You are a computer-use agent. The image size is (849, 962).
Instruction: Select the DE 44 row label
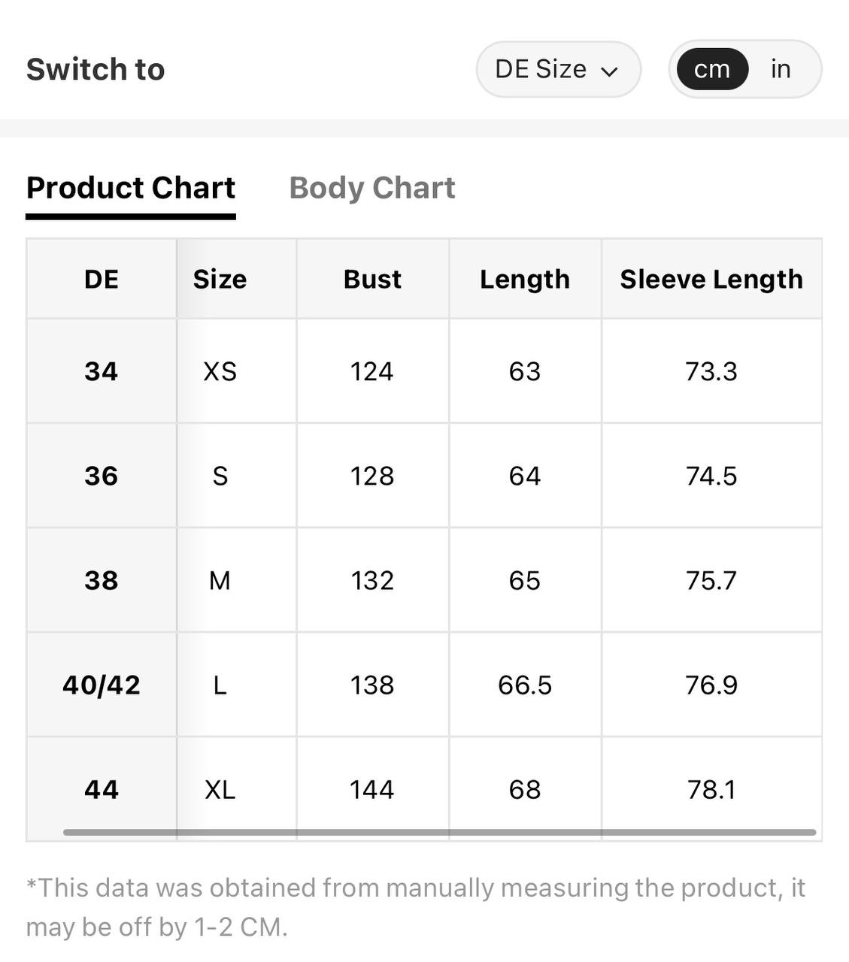(x=102, y=789)
